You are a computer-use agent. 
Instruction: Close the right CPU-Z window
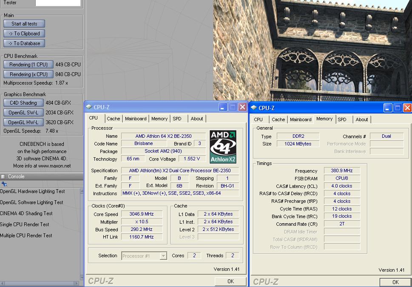[x=407, y=108]
